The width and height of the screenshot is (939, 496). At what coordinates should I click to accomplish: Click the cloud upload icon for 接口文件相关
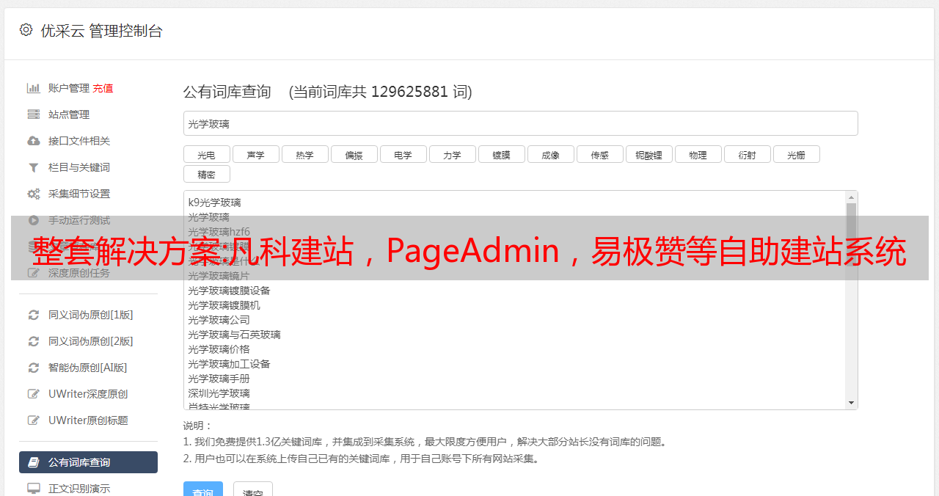click(34, 141)
